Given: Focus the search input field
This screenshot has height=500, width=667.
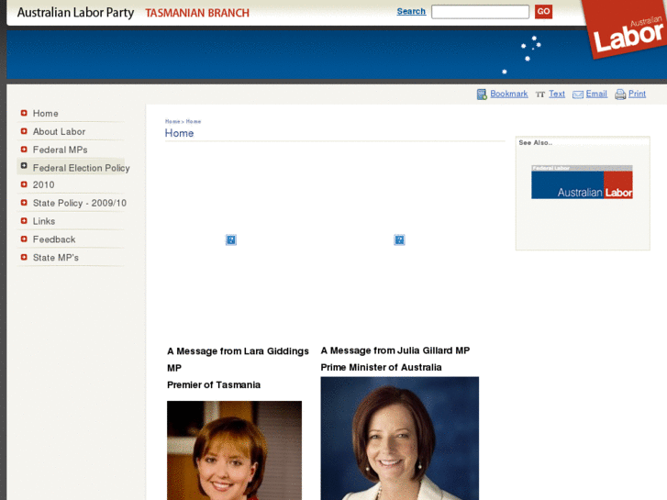Looking at the screenshot, I should pyautogui.click(x=480, y=12).
